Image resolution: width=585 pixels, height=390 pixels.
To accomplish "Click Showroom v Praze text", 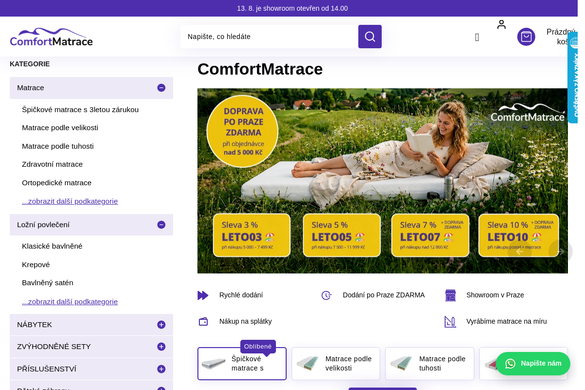I will tap(495, 295).
